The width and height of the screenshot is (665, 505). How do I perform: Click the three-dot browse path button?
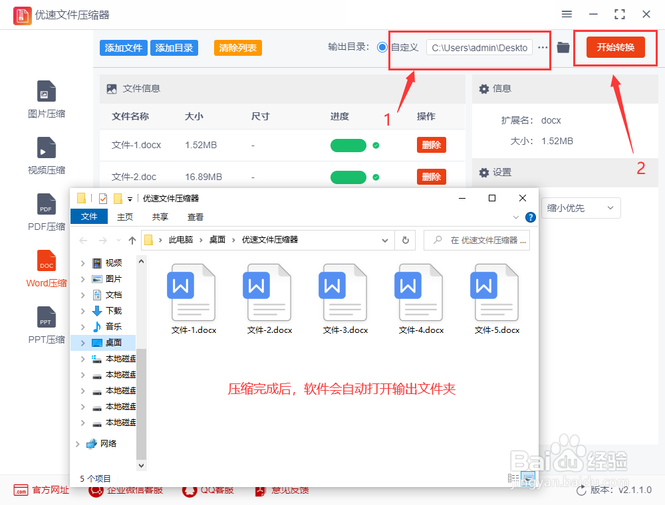click(543, 47)
